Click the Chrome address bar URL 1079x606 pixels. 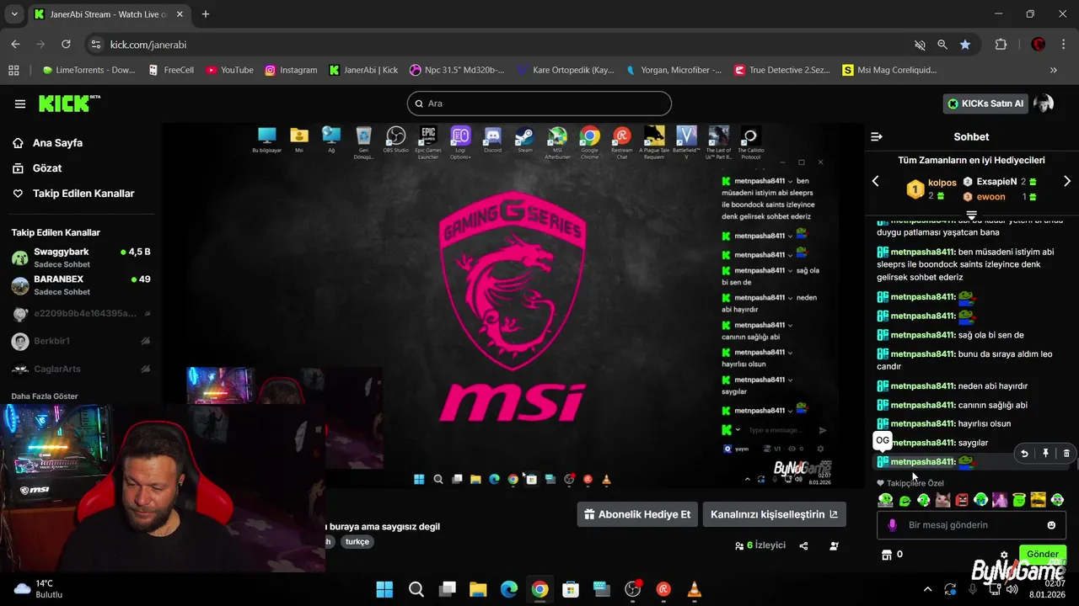(x=148, y=45)
